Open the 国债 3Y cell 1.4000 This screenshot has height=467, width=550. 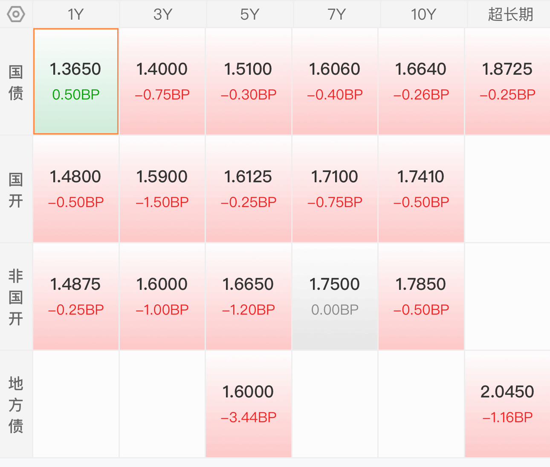pyautogui.click(x=162, y=82)
